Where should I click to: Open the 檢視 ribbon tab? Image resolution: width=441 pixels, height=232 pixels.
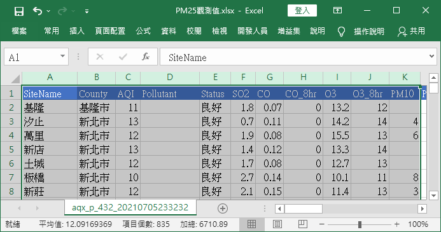[x=219, y=31]
